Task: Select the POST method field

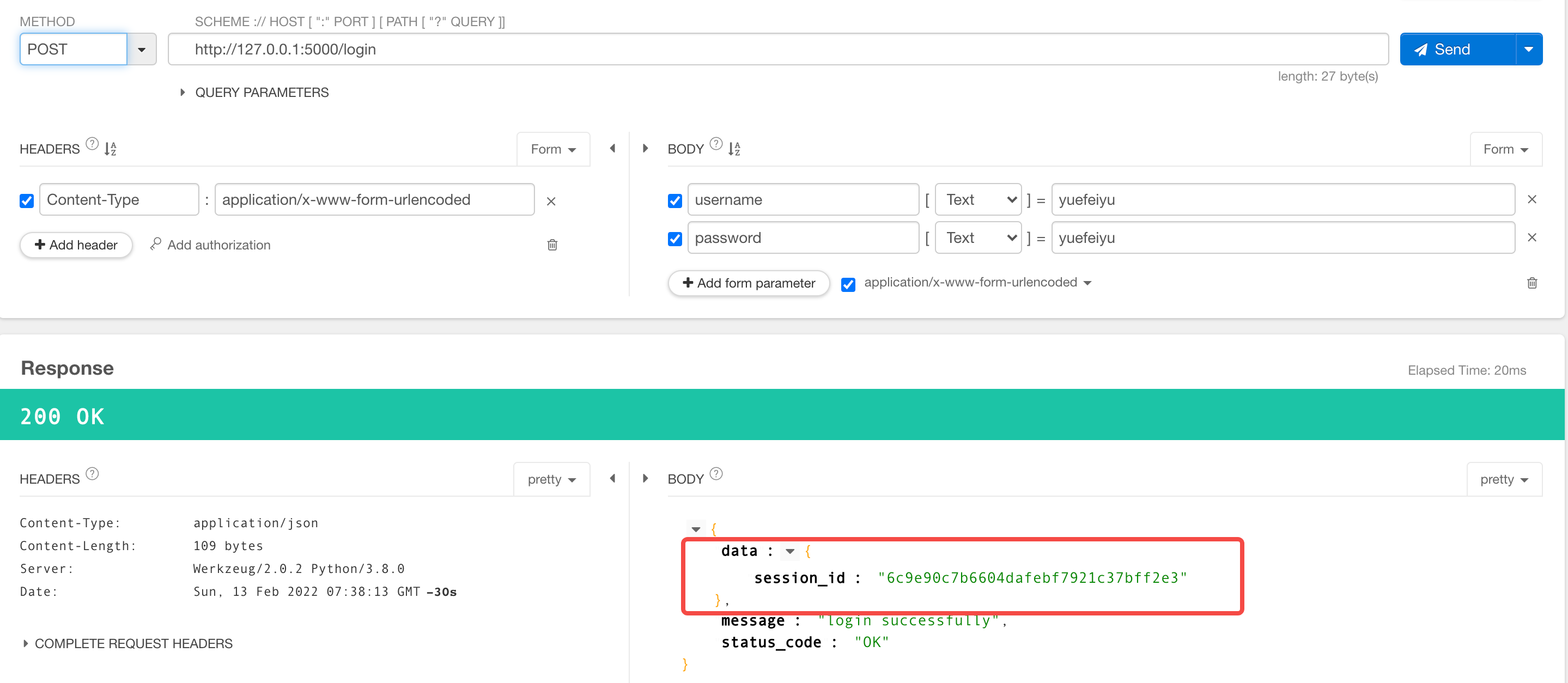Action: [x=74, y=50]
